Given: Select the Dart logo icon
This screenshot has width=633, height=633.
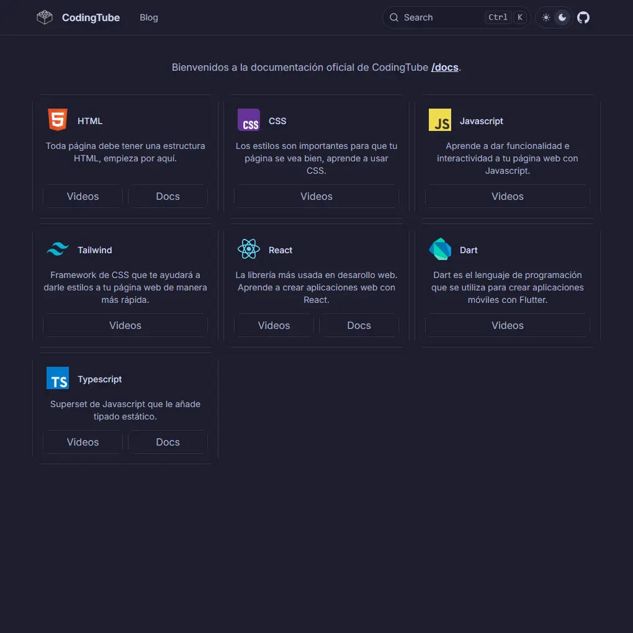Looking at the screenshot, I should tap(439, 249).
